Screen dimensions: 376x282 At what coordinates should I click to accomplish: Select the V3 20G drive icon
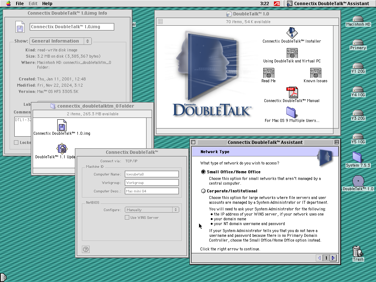358,113
